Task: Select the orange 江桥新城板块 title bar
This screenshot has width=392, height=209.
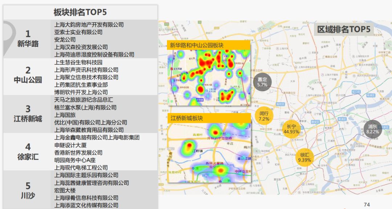Action: (209, 118)
